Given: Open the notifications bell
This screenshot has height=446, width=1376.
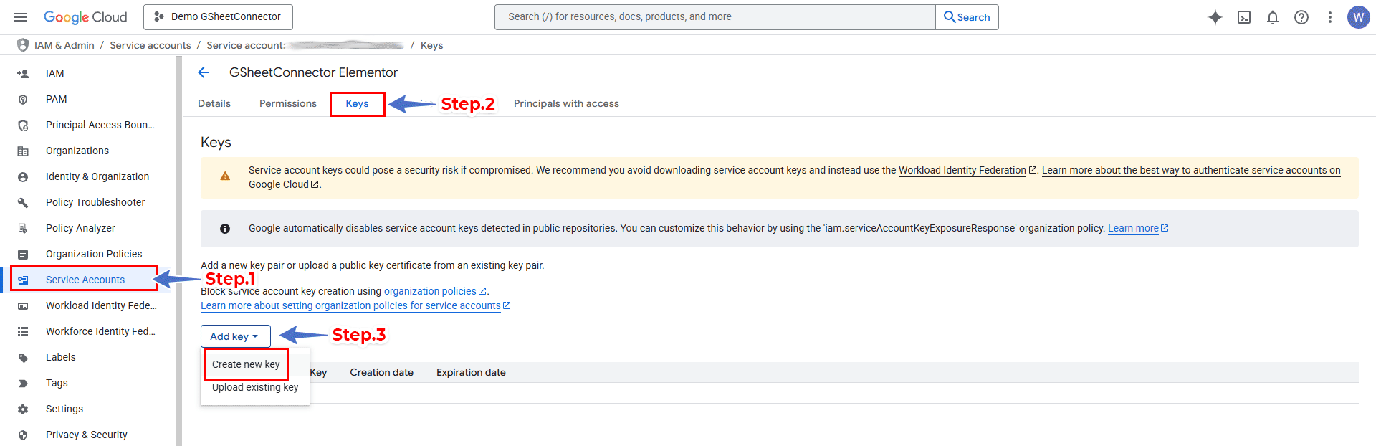Looking at the screenshot, I should [1273, 17].
